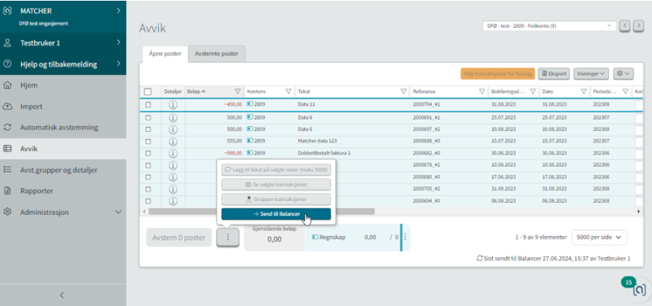Click the scrollbar right arrow
This screenshot has width=652, height=306.
point(639,212)
